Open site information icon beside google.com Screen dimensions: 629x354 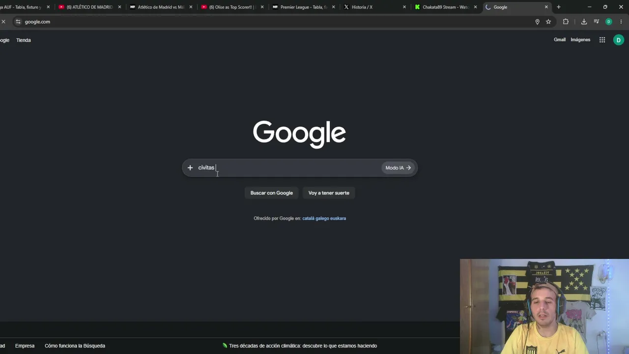pos(18,22)
